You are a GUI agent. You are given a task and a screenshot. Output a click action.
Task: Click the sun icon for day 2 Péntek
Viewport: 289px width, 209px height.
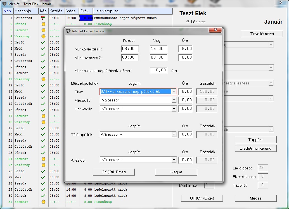coord(43,24)
